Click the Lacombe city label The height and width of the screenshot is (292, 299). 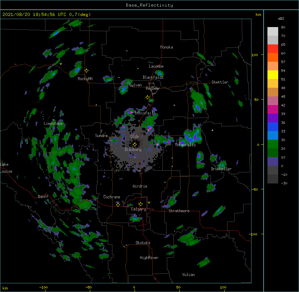pyautogui.click(x=156, y=66)
